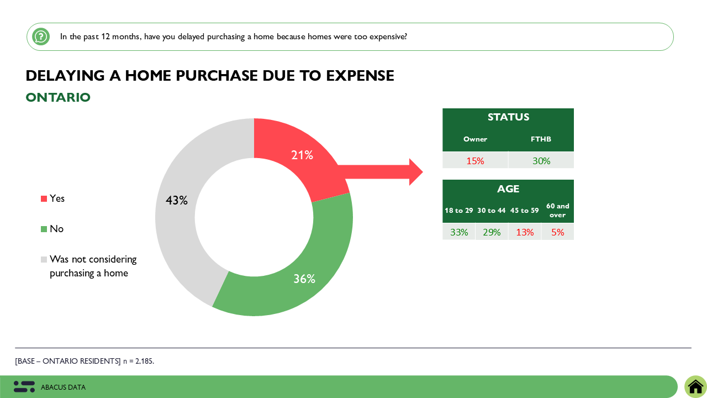Click the green No legend swatch

coord(44,229)
